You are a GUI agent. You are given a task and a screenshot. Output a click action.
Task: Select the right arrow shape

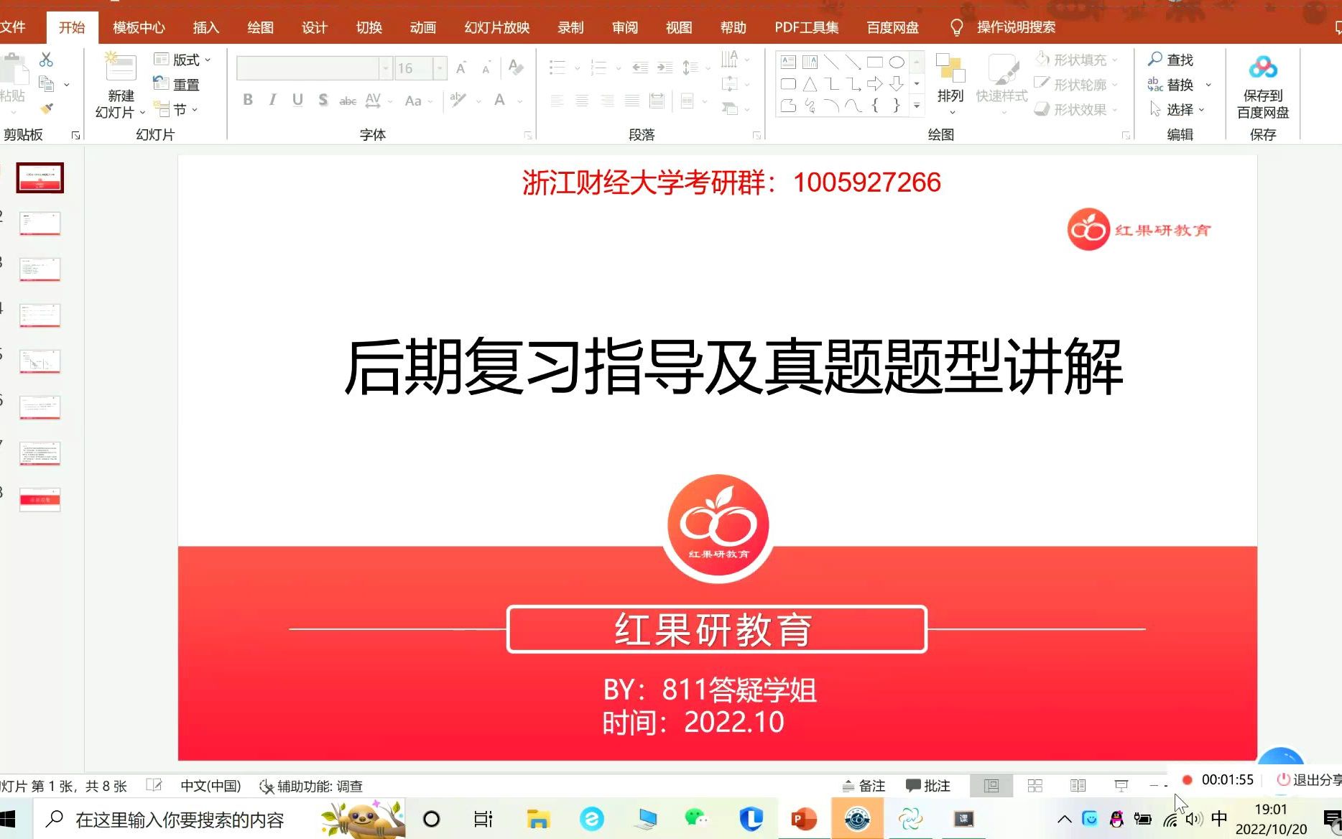pos(874,84)
